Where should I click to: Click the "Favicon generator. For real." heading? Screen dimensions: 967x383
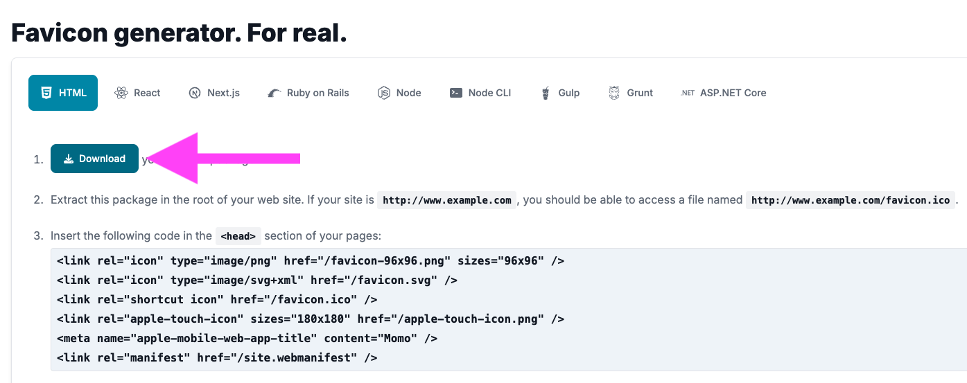179,33
